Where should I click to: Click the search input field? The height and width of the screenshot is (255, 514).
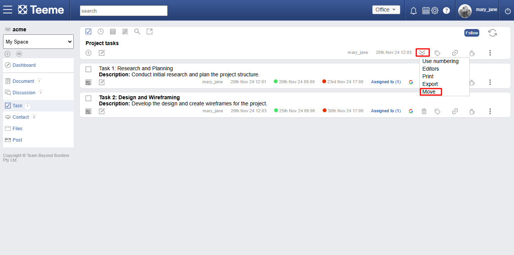[124, 11]
